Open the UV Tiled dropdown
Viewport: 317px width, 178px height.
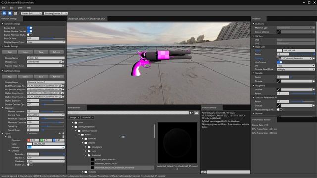[x=296, y=66]
